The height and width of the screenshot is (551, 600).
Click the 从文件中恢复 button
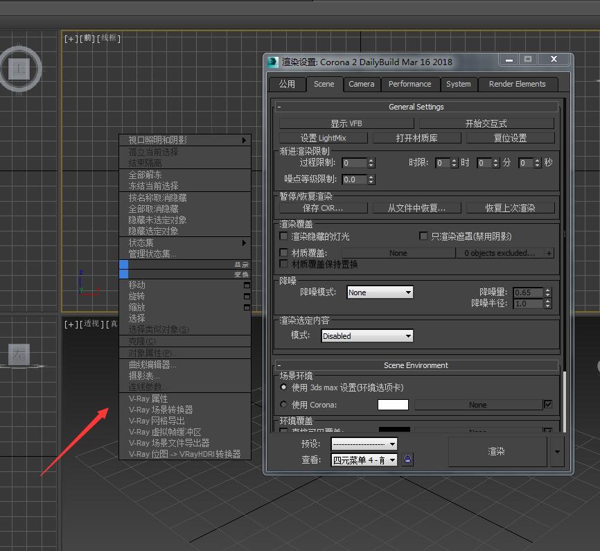pos(416,208)
